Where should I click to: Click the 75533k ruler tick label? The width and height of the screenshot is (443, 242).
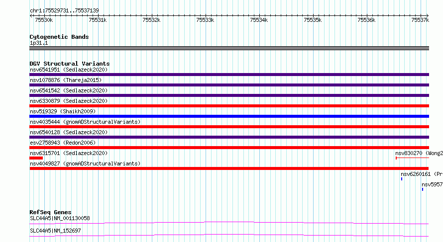point(205,20)
